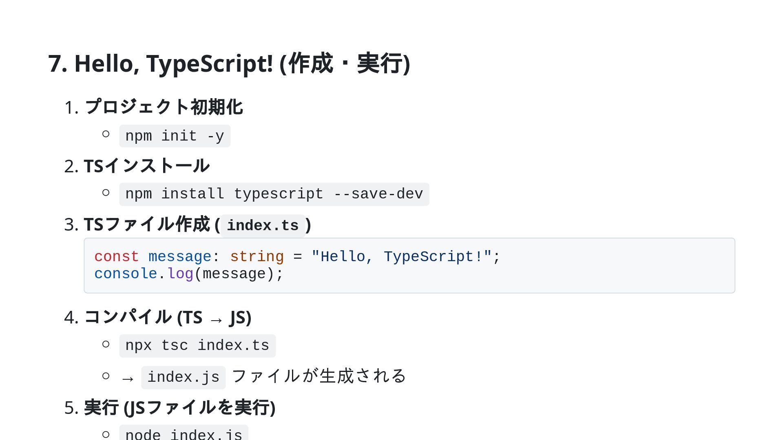
Task: Click the "実行 (JSファイルを実行)" heading
Action: point(179,408)
